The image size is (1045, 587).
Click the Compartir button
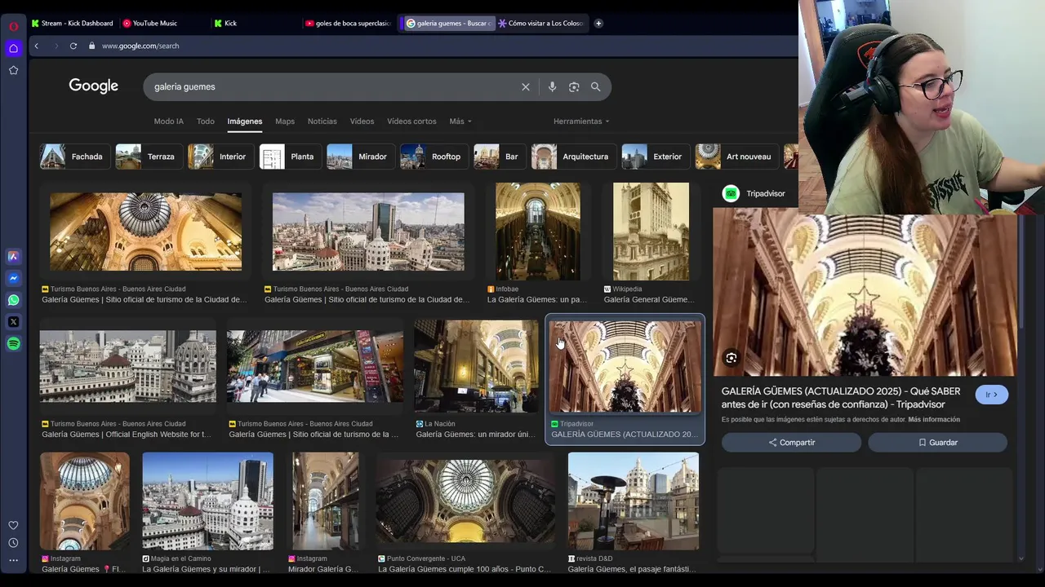point(791,443)
